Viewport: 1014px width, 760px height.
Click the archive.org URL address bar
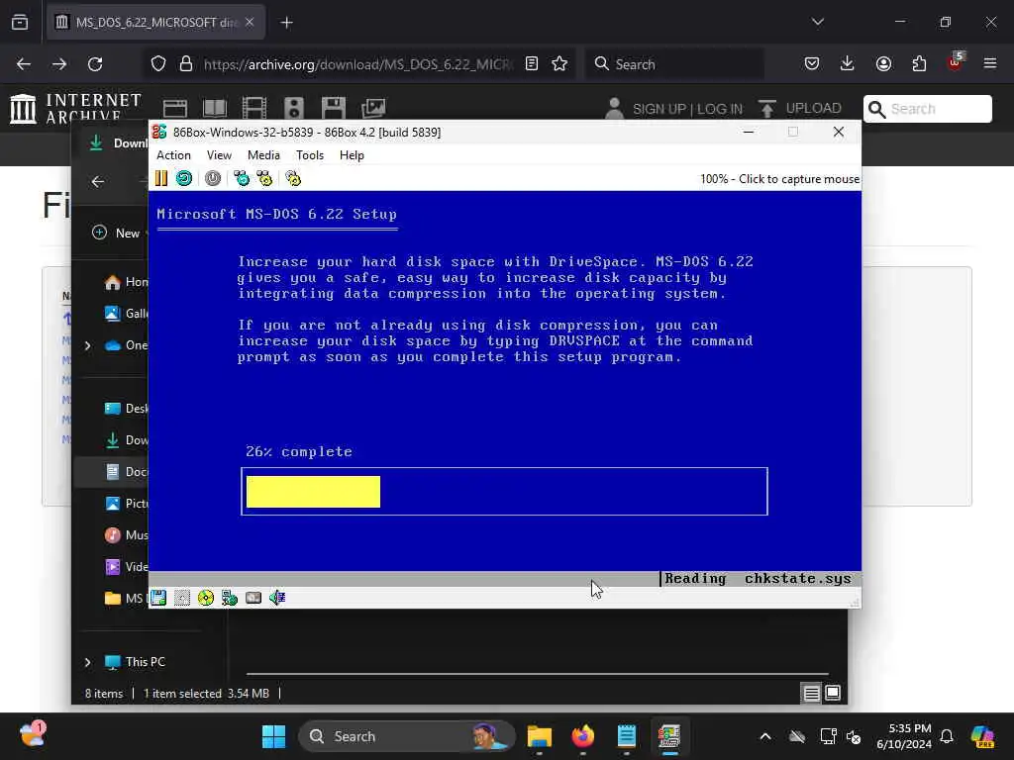tap(358, 64)
